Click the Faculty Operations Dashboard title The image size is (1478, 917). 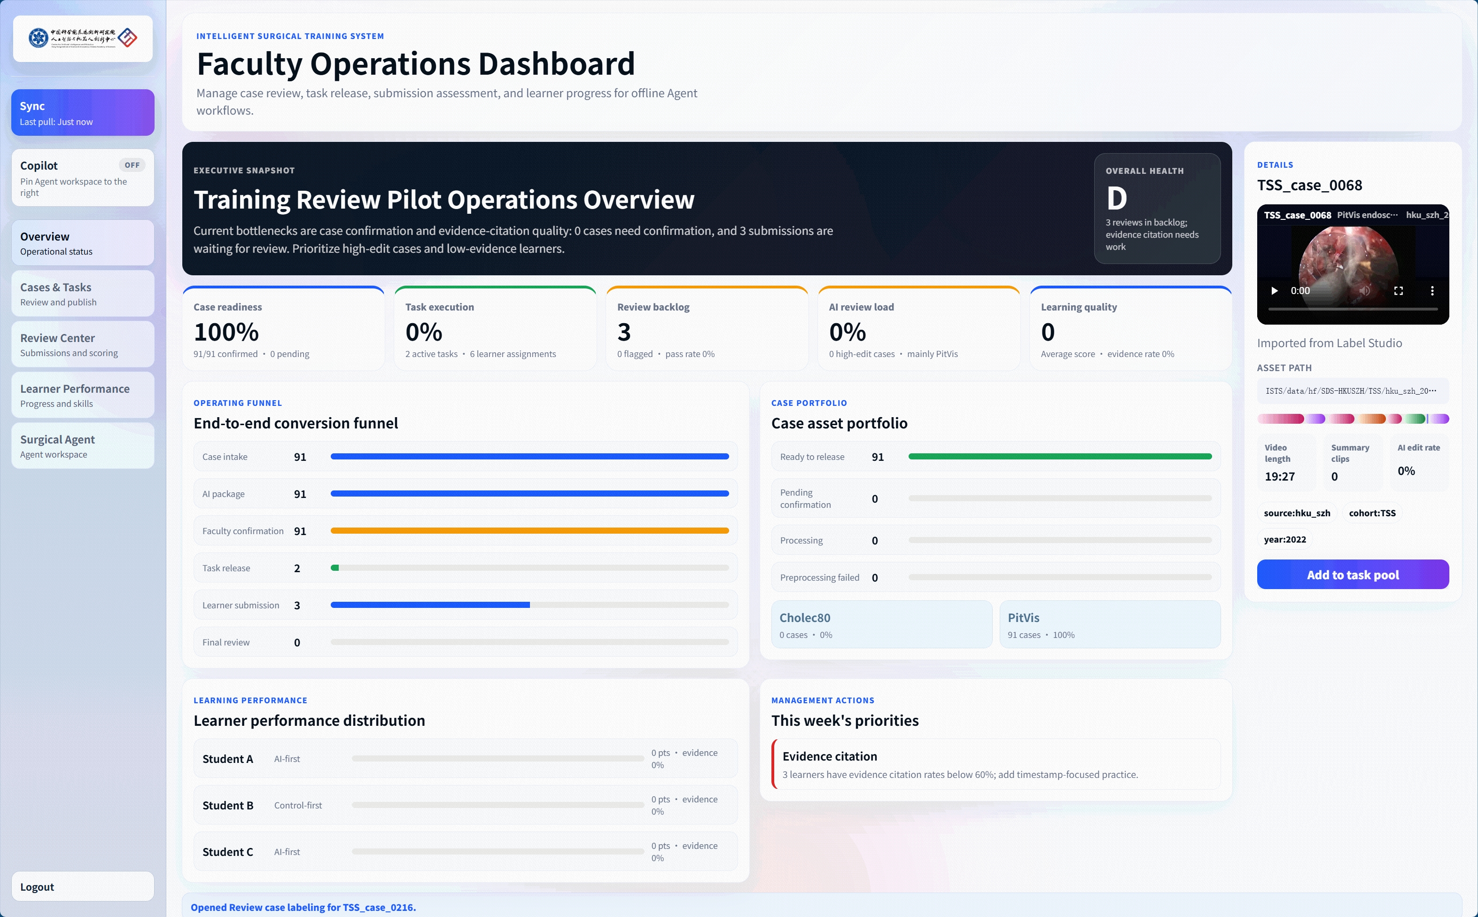pyautogui.click(x=415, y=64)
